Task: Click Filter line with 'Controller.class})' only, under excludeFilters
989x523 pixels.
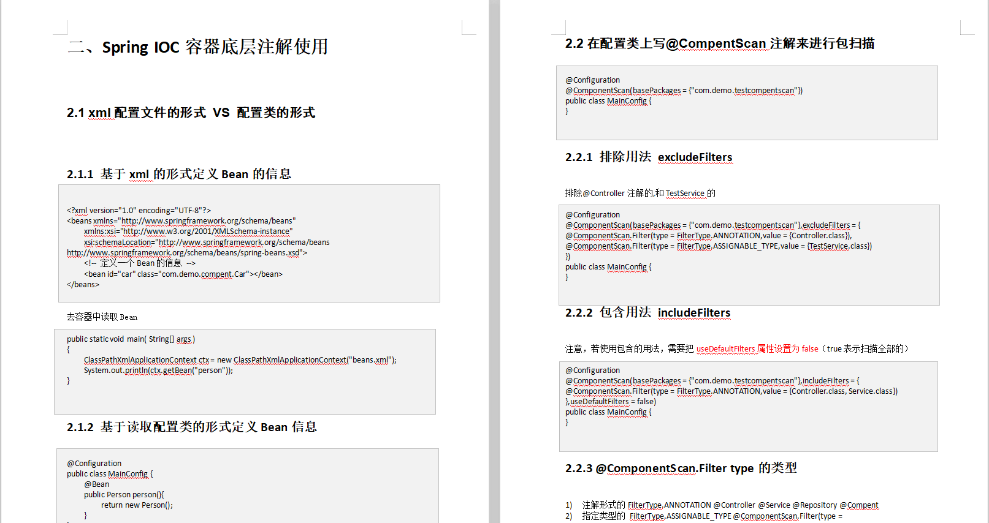Action: (x=708, y=235)
